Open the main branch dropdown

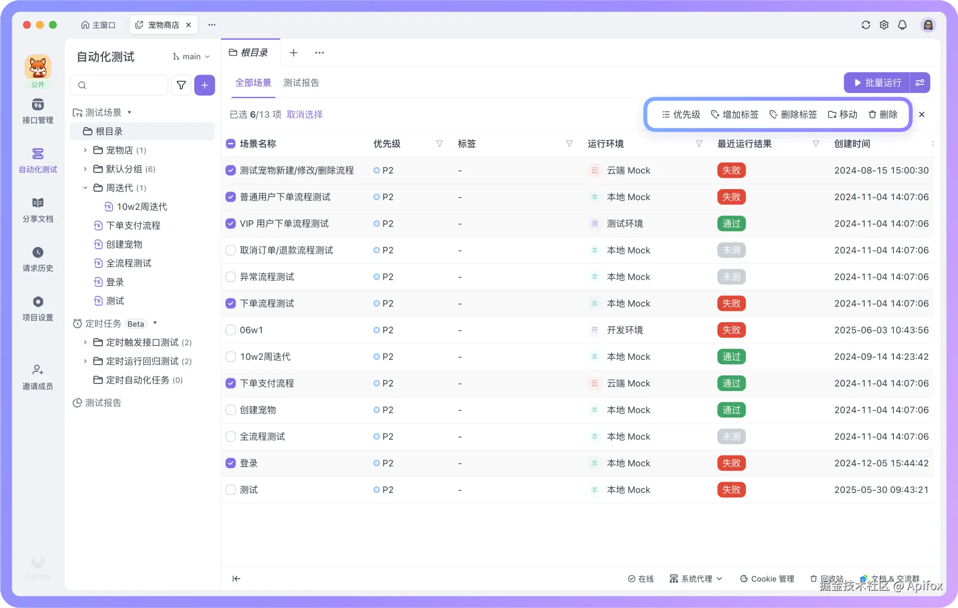click(191, 57)
